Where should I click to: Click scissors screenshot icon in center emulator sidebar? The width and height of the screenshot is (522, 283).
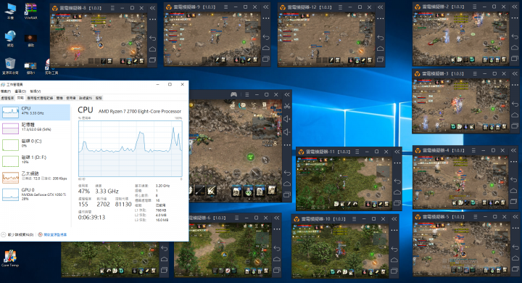287,107
